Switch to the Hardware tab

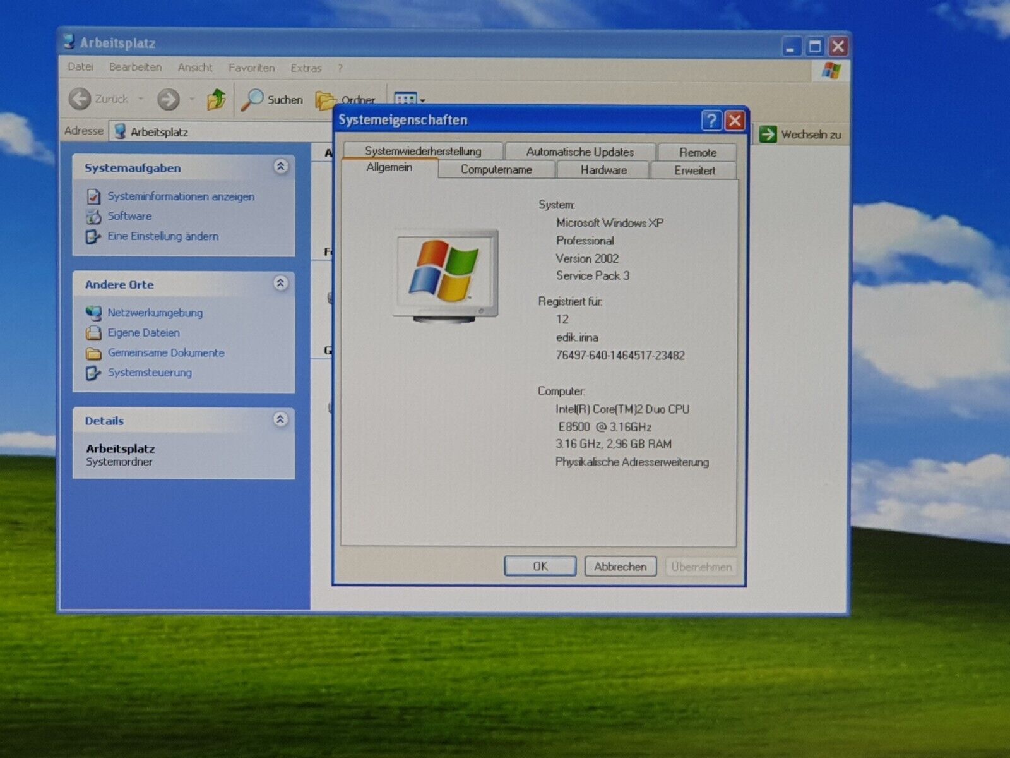pos(603,170)
